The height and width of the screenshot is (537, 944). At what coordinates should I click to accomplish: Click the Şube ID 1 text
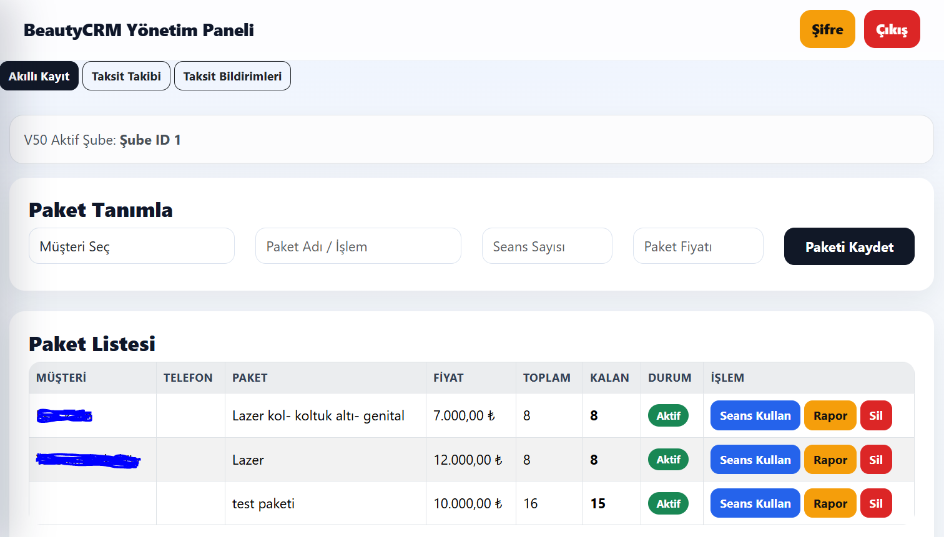pos(150,140)
